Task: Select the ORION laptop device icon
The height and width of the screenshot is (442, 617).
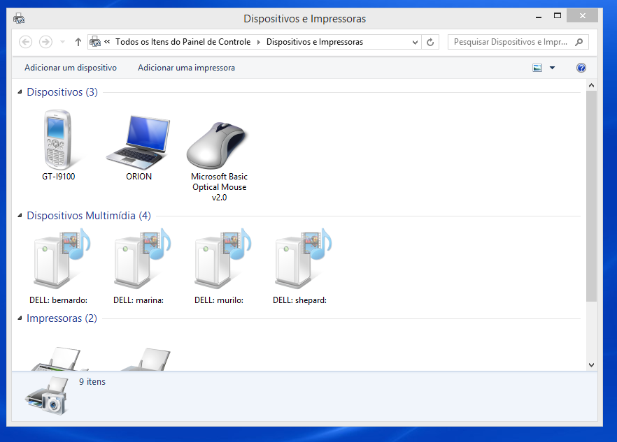Action: coord(139,140)
